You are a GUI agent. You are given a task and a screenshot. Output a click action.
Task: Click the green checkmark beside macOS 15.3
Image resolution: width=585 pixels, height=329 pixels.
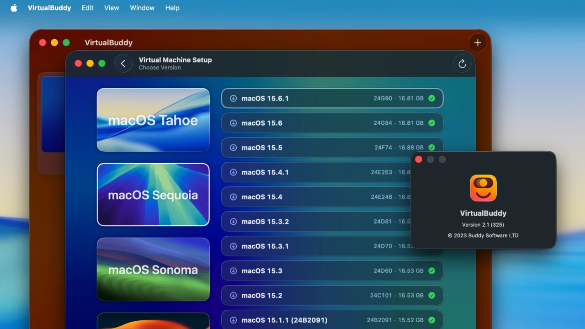click(x=431, y=271)
